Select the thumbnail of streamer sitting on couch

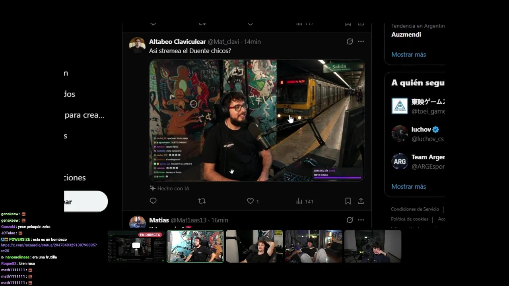[314, 246]
